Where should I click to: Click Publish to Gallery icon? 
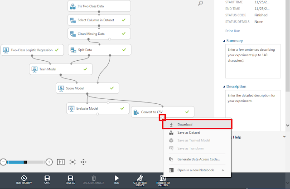pos(162,178)
